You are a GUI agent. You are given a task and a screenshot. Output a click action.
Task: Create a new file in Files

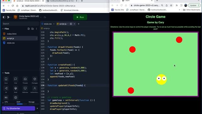pyautogui.click(x=29, y=29)
